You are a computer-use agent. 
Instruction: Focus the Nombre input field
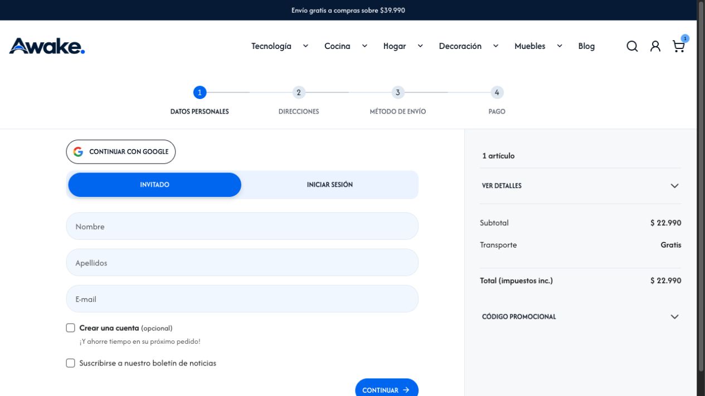(242, 226)
